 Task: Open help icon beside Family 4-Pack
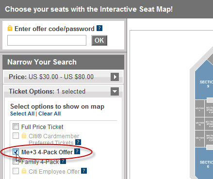[63, 161]
